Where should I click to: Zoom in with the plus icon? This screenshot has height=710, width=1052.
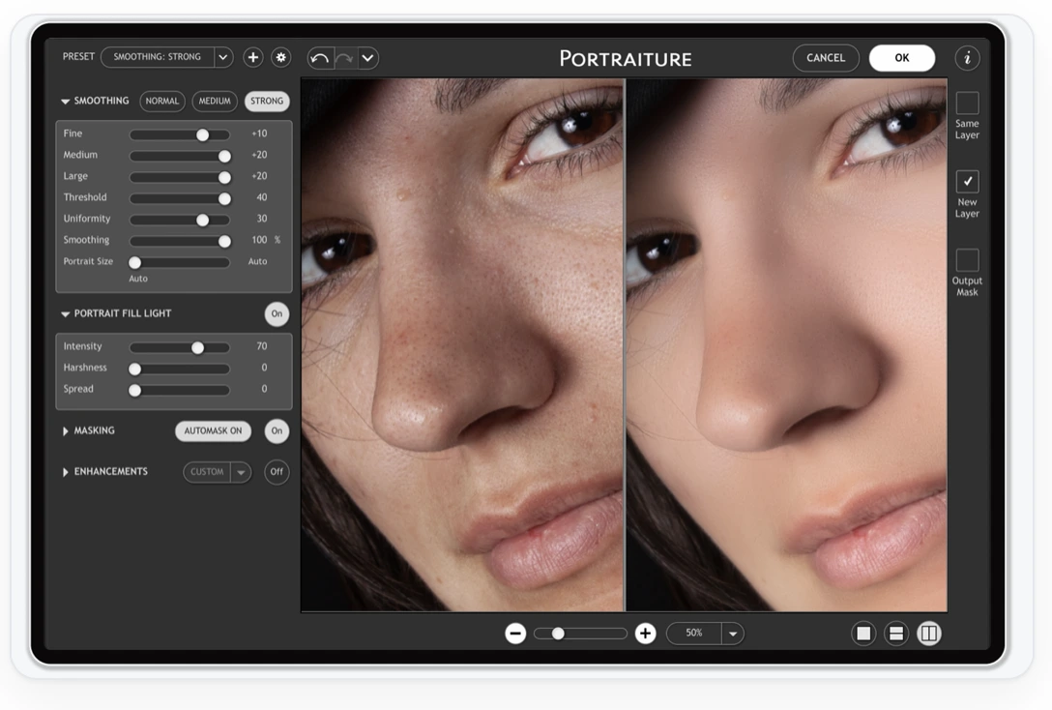click(x=646, y=634)
